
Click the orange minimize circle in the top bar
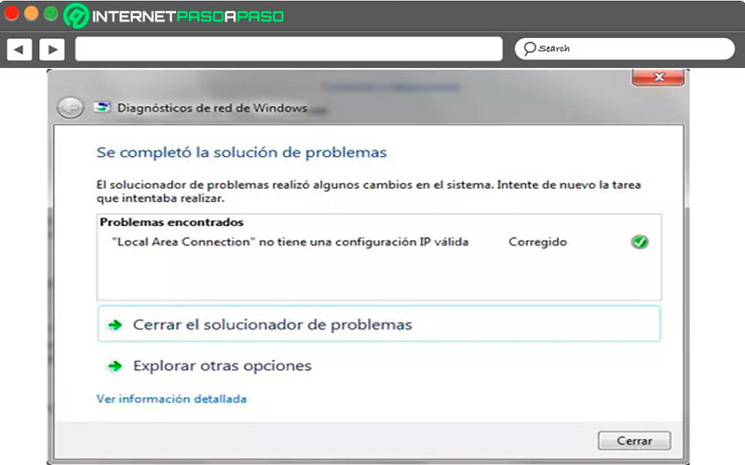[32, 14]
